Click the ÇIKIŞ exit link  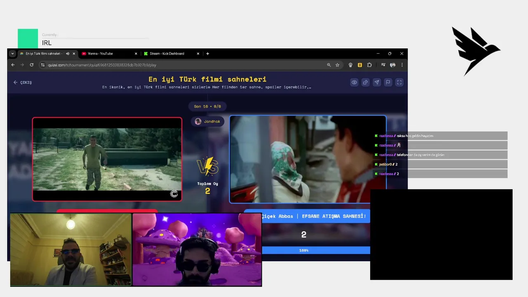tap(22, 82)
